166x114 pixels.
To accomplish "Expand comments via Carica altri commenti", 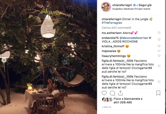I will pos(116,28).
